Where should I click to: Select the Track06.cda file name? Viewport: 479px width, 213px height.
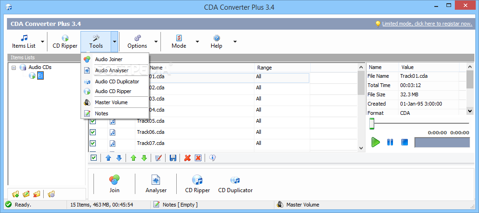(151, 132)
